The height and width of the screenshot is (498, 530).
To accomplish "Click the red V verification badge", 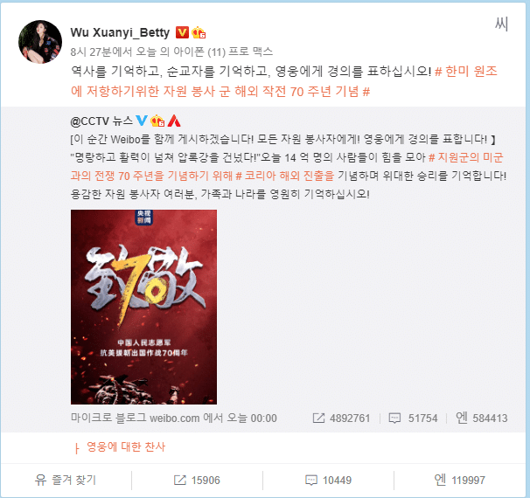I will pos(182,32).
